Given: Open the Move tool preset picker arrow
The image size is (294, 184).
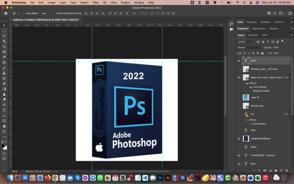Looking at the screenshot, I should 19,13.
